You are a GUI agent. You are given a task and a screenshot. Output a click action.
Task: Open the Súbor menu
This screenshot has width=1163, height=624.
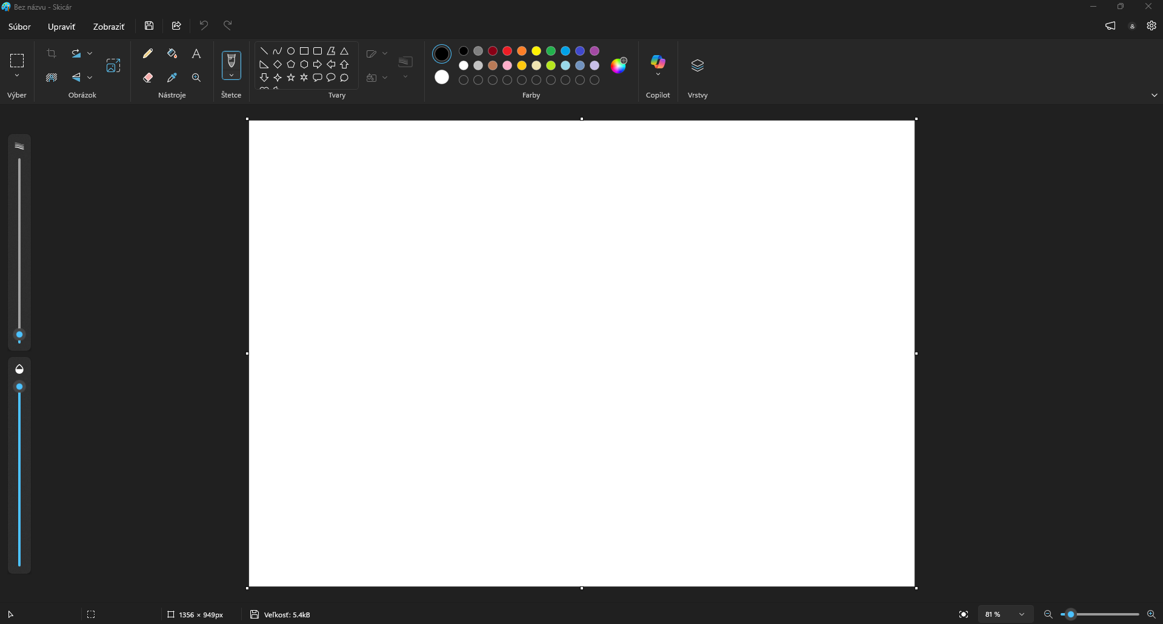click(x=19, y=27)
